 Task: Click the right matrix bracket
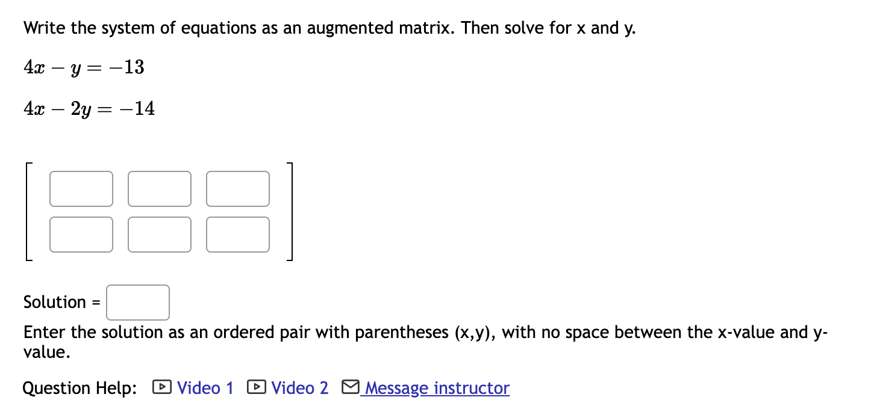click(292, 211)
